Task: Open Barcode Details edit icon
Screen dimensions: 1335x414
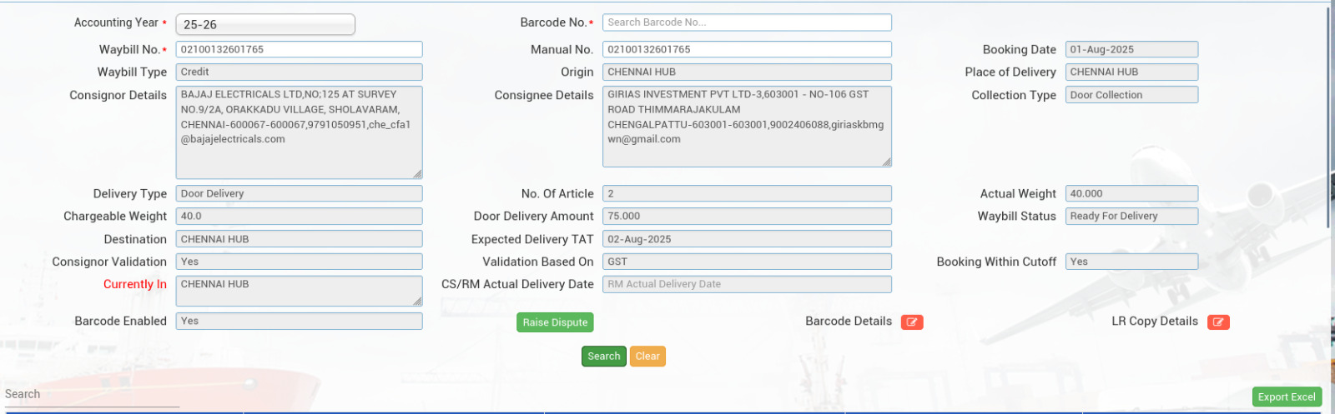Action: 911,322
